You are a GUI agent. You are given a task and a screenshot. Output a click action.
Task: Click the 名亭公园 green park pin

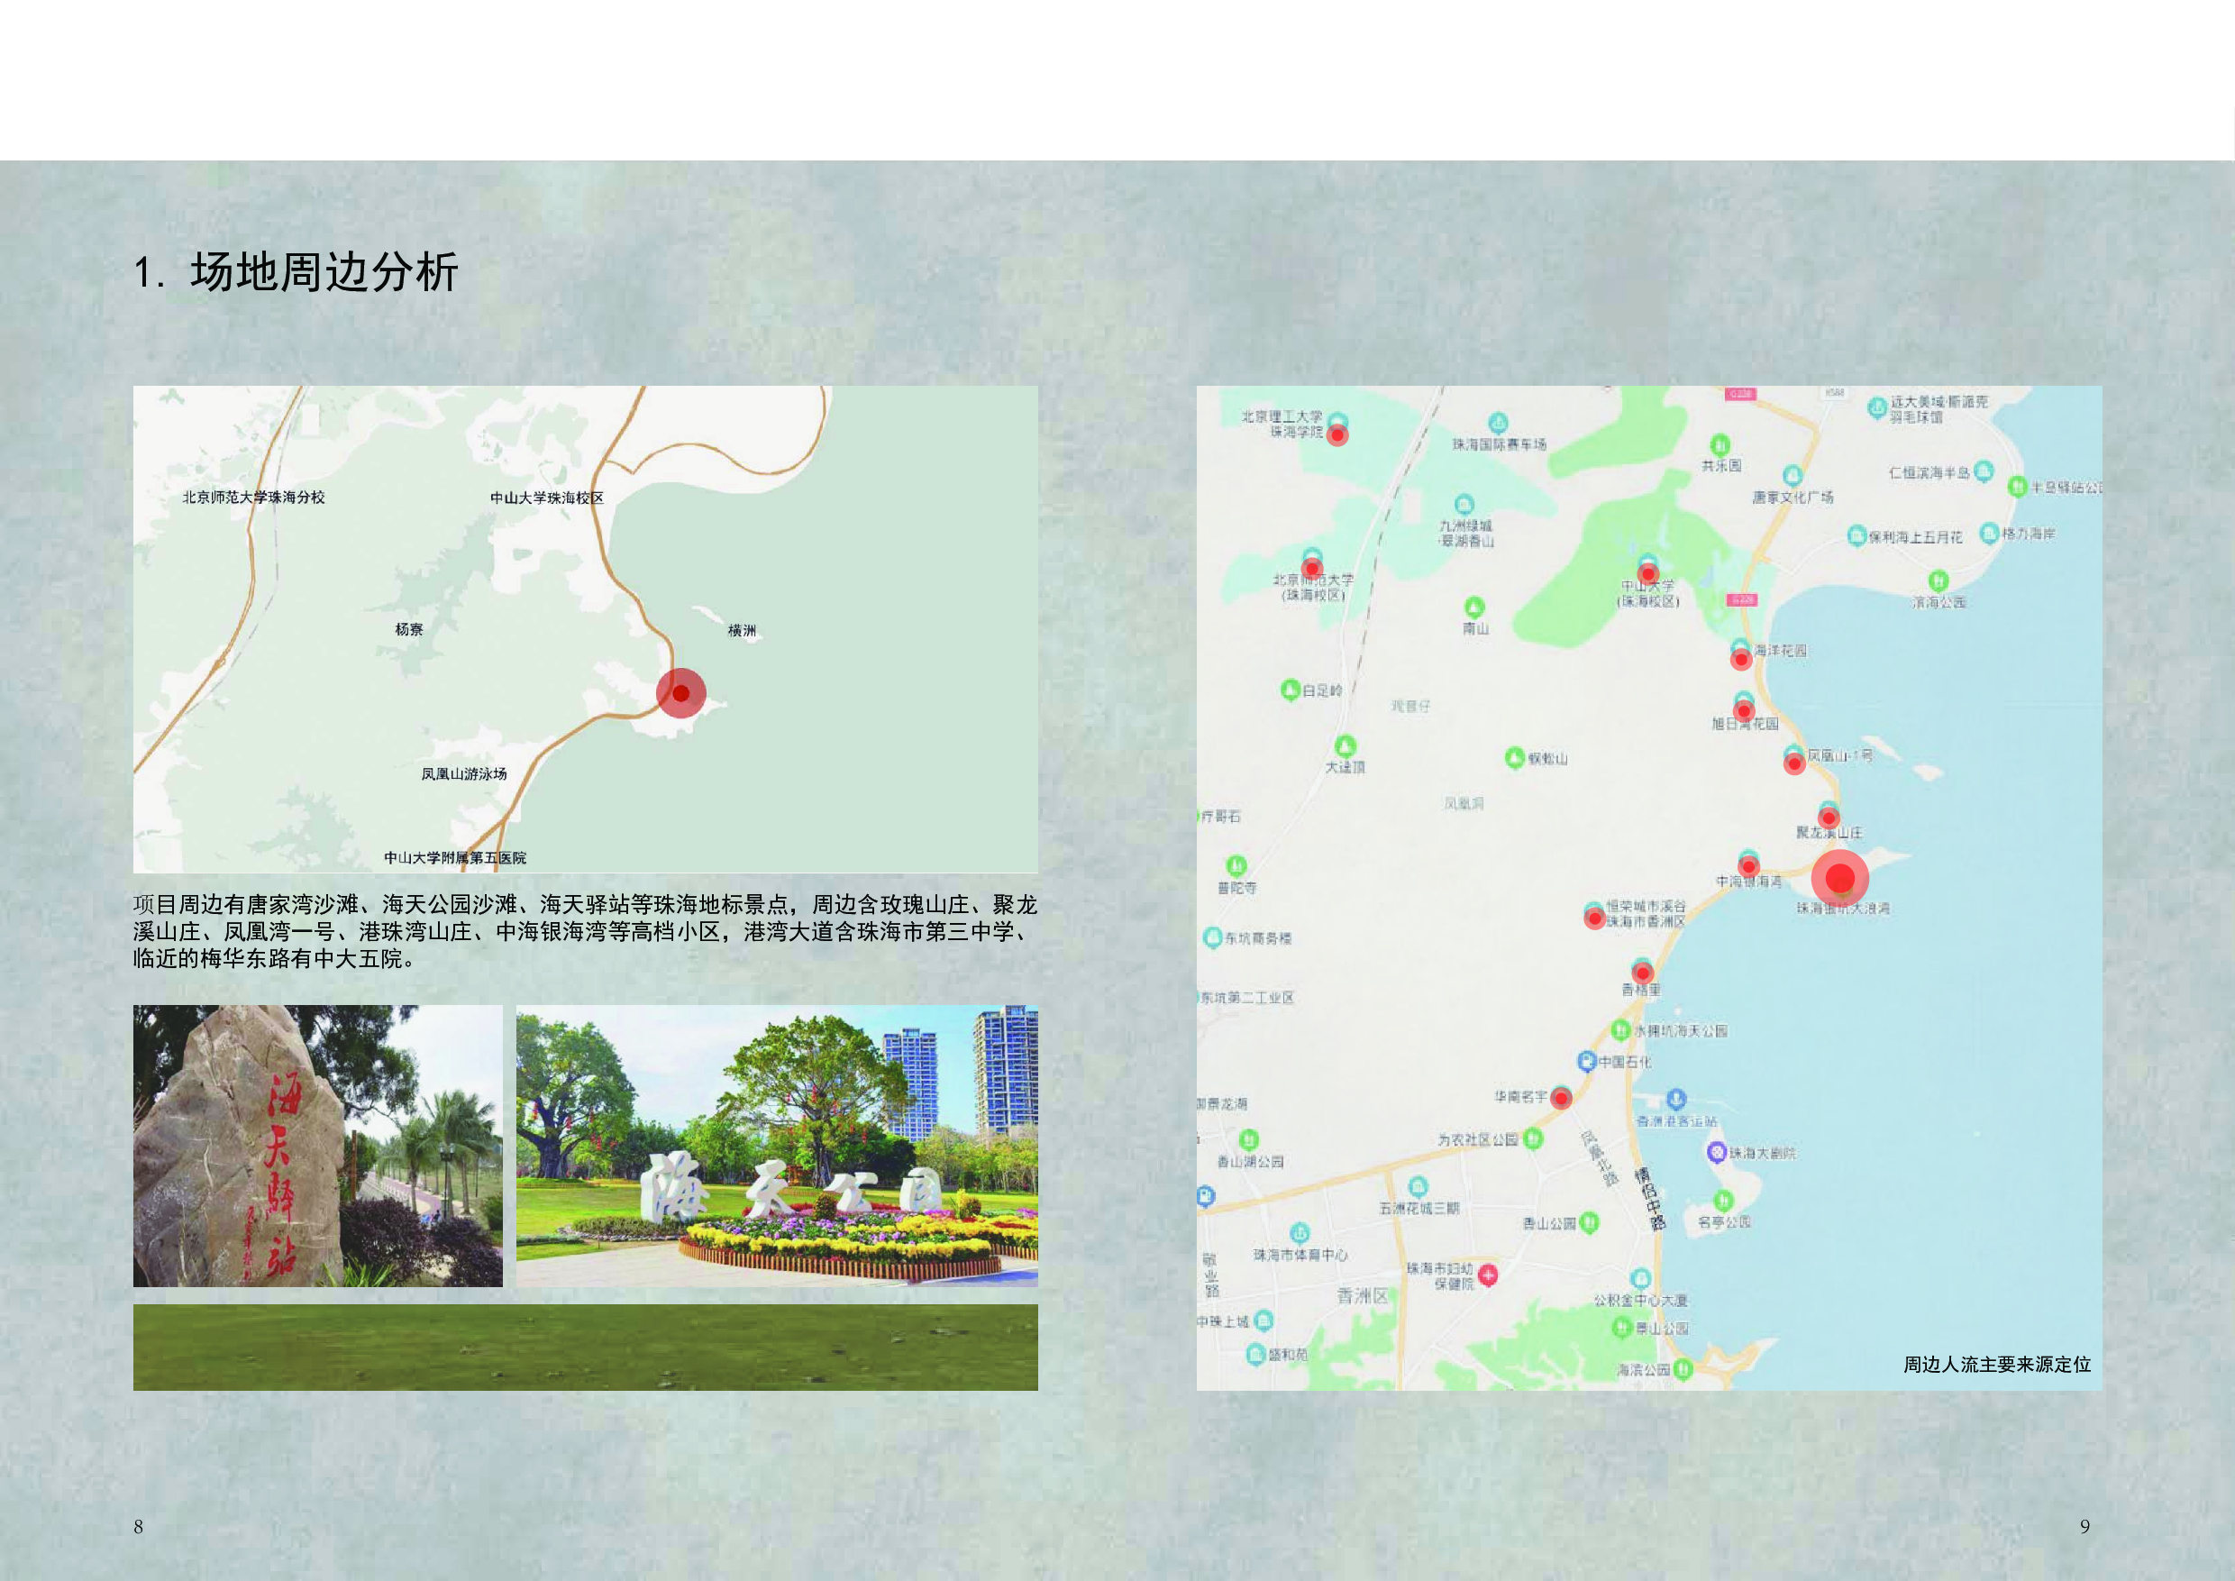click(x=1723, y=1200)
